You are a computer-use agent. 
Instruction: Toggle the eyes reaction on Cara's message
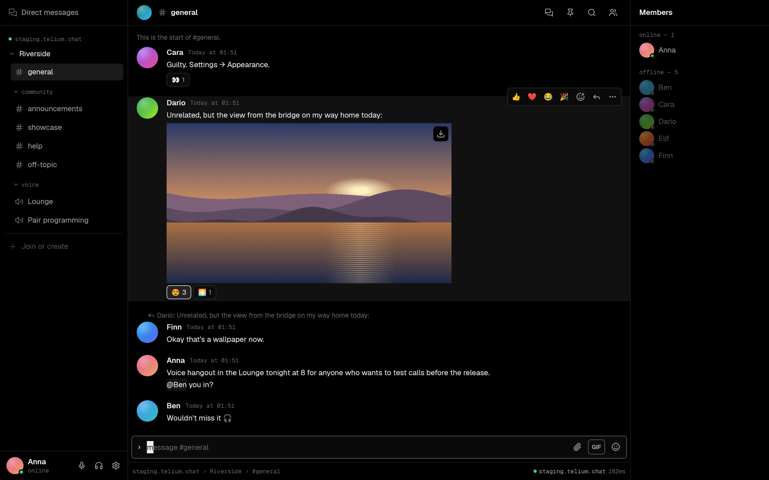178,80
